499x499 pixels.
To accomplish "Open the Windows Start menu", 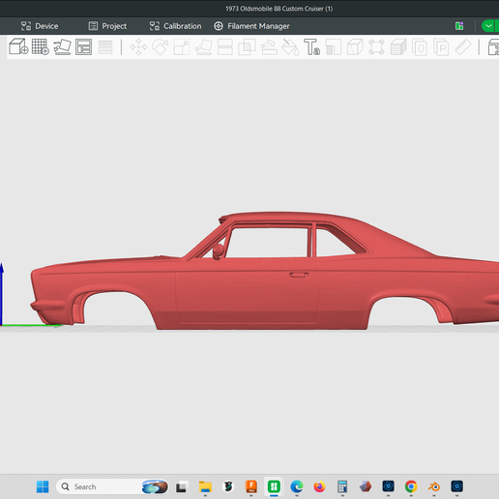I will [x=43, y=486].
